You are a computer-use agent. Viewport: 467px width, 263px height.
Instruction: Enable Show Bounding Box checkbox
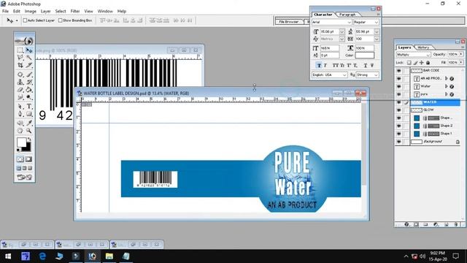pos(60,20)
